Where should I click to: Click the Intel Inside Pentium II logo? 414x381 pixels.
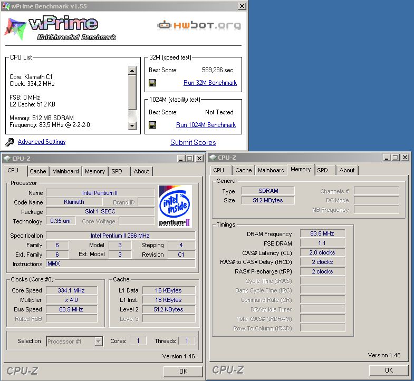(175, 207)
